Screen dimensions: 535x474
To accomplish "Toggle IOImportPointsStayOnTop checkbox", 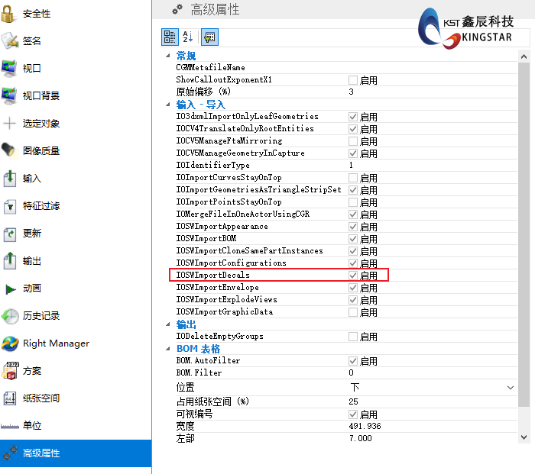I will click(x=353, y=202).
